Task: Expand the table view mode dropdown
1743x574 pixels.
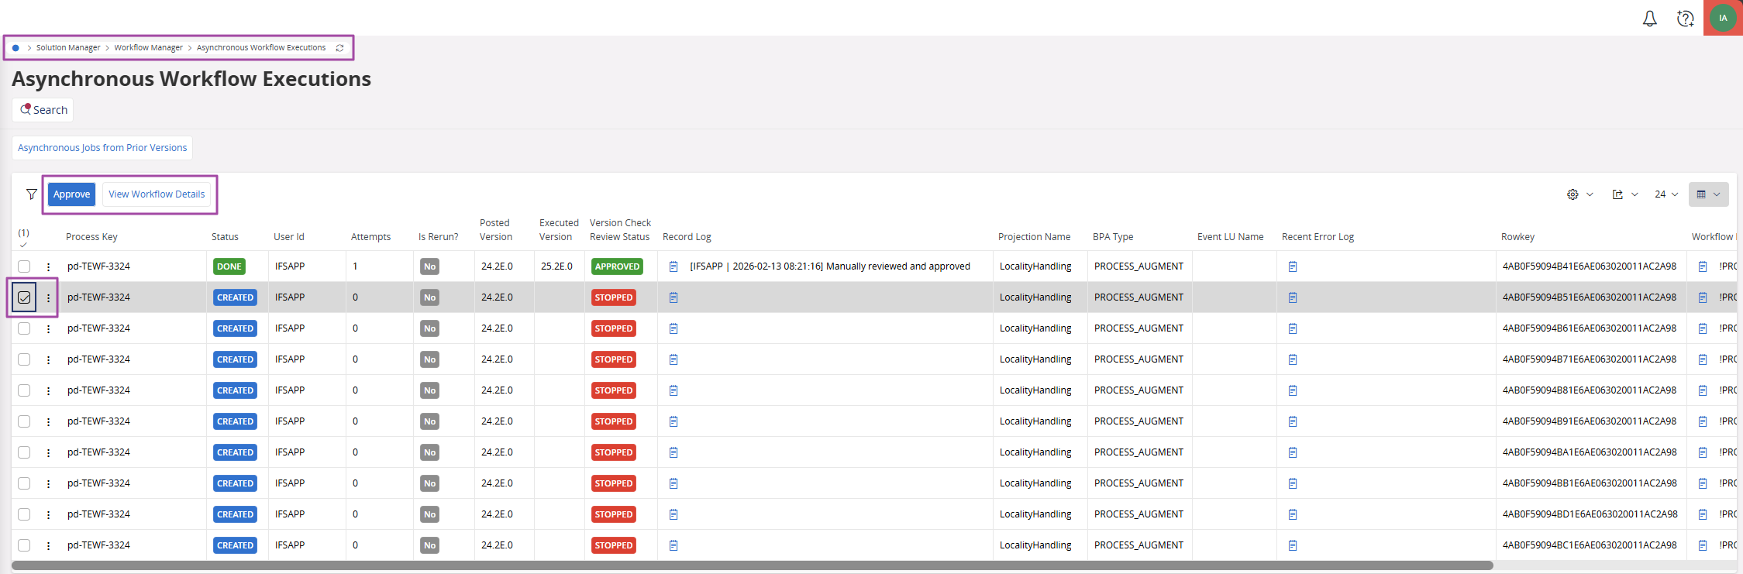Action: (1708, 194)
